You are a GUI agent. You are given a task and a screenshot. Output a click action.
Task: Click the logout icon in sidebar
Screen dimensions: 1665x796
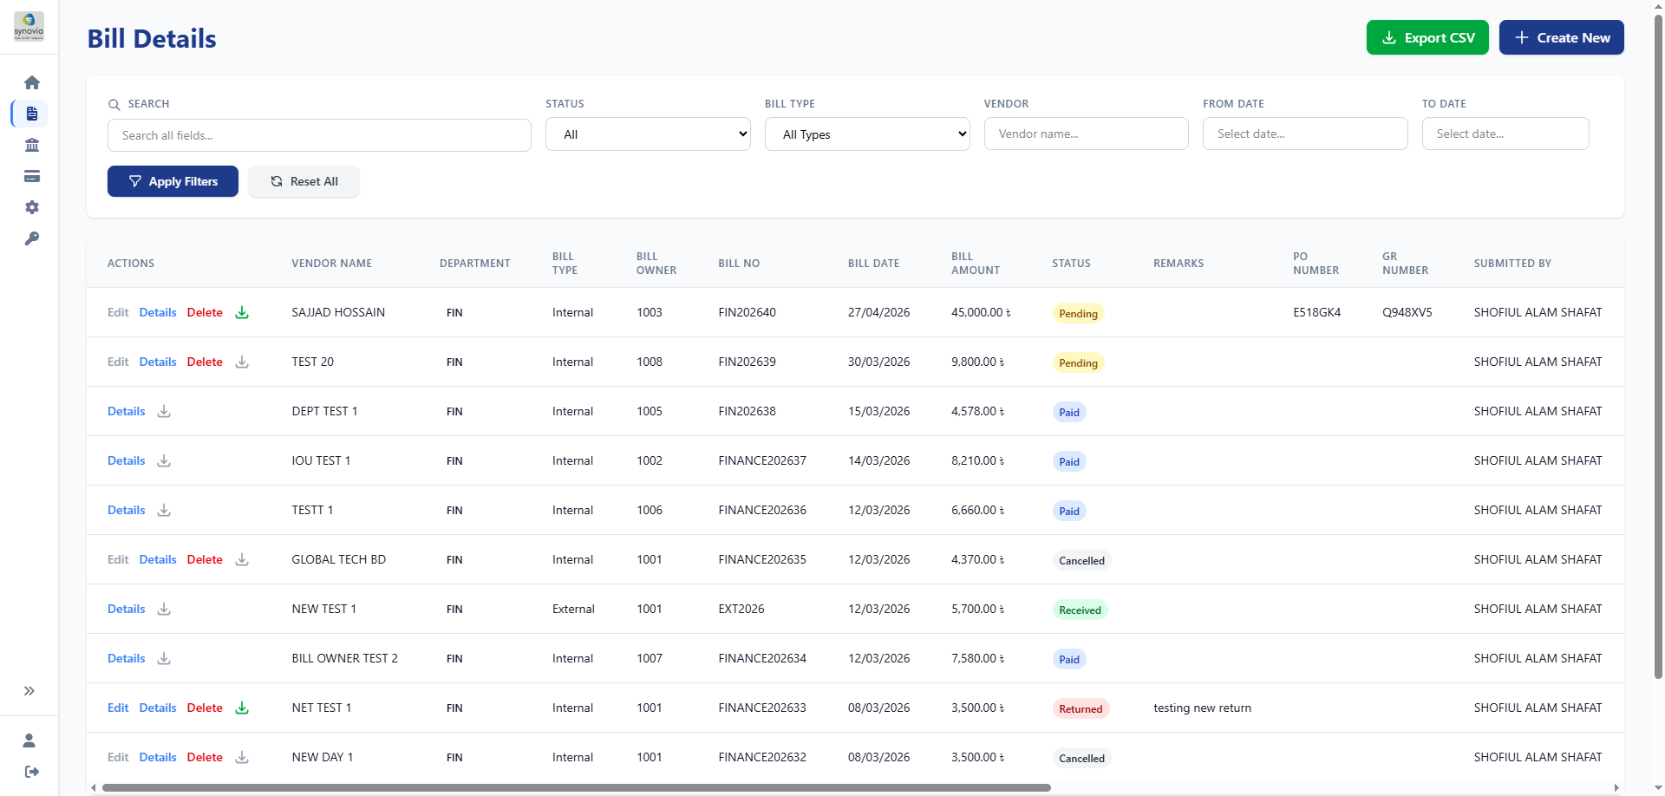coord(32,772)
